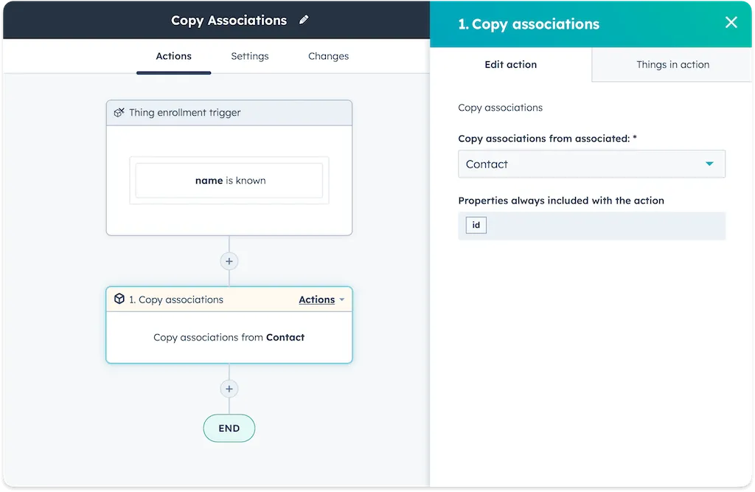Viewport: 755px width, 492px height.
Task: Click the END node
Action: coord(229,429)
